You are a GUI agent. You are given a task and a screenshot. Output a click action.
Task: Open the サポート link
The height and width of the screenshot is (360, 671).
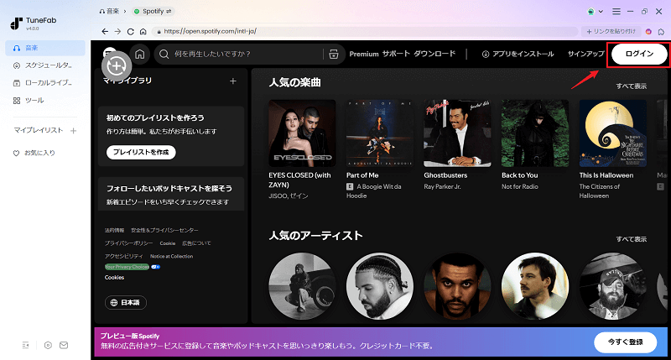coord(396,54)
